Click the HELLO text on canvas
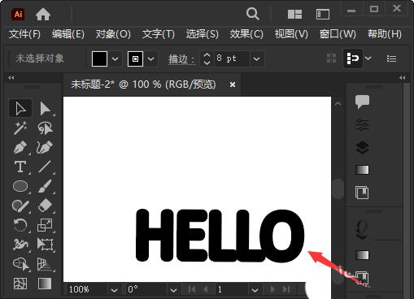Viewport: 414px width, 299px height. pyautogui.click(x=220, y=236)
